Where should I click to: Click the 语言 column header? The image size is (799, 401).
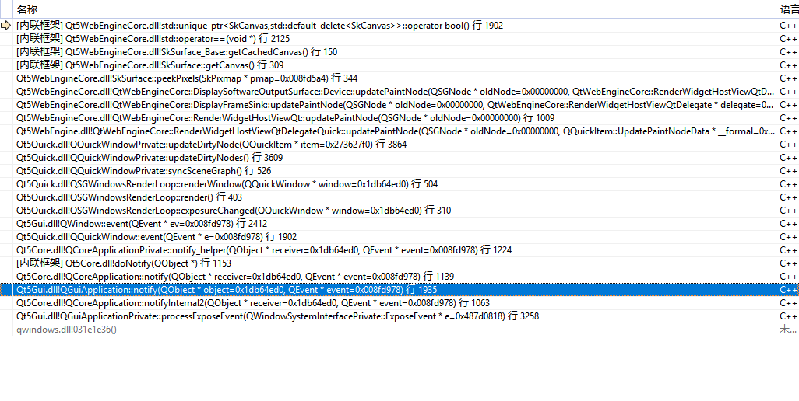788,9
